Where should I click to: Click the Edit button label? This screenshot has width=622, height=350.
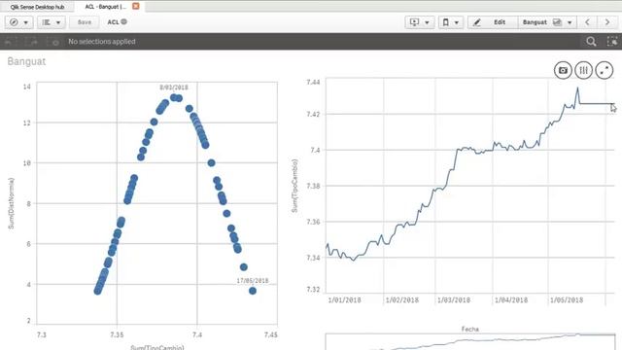click(x=500, y=22)
